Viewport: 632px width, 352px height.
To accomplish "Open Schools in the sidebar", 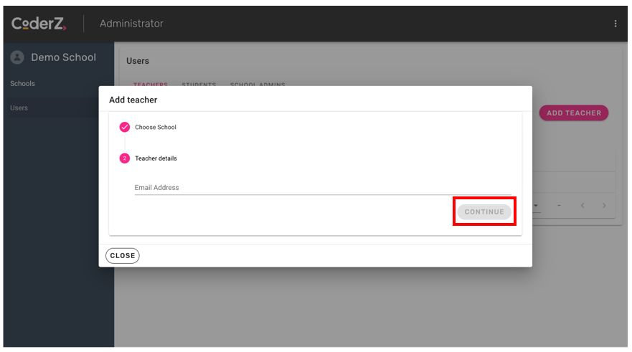I will (x=22, y=84).
